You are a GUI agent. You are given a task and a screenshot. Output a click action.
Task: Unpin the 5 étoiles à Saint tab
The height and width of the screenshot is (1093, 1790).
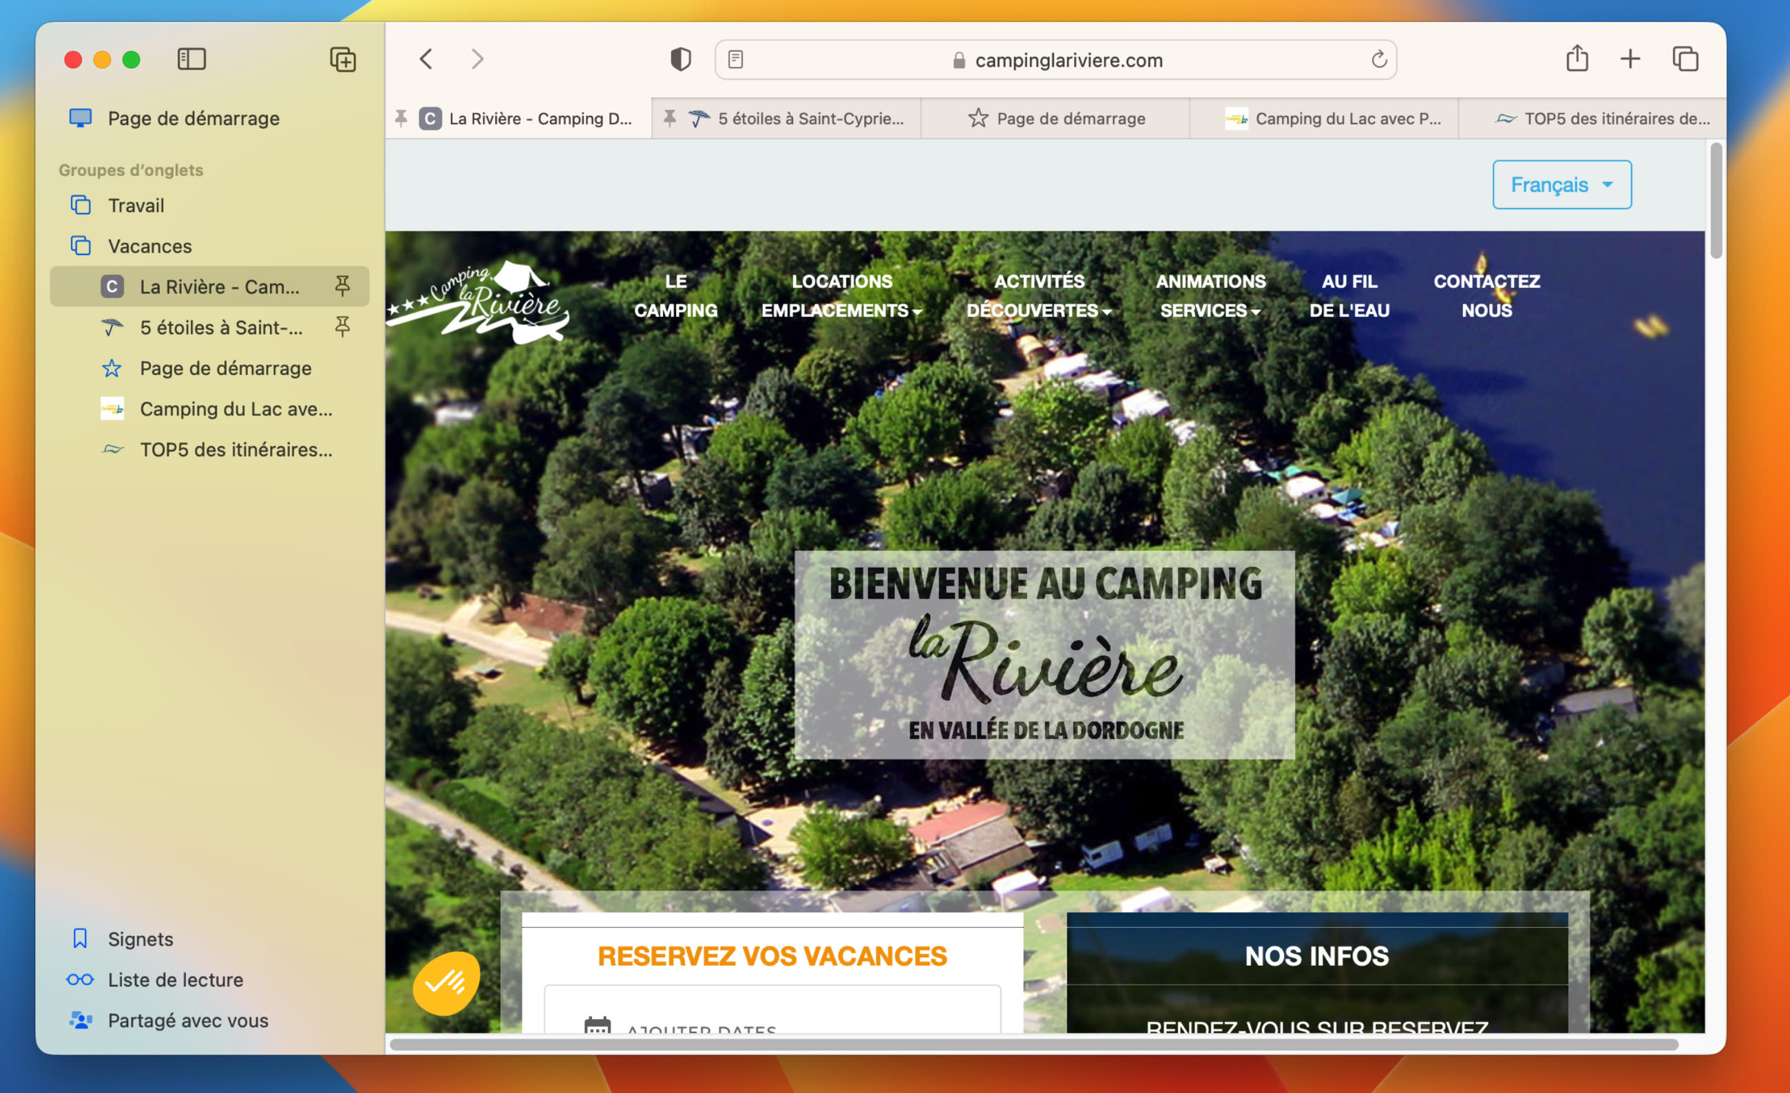tap(341, 328)
